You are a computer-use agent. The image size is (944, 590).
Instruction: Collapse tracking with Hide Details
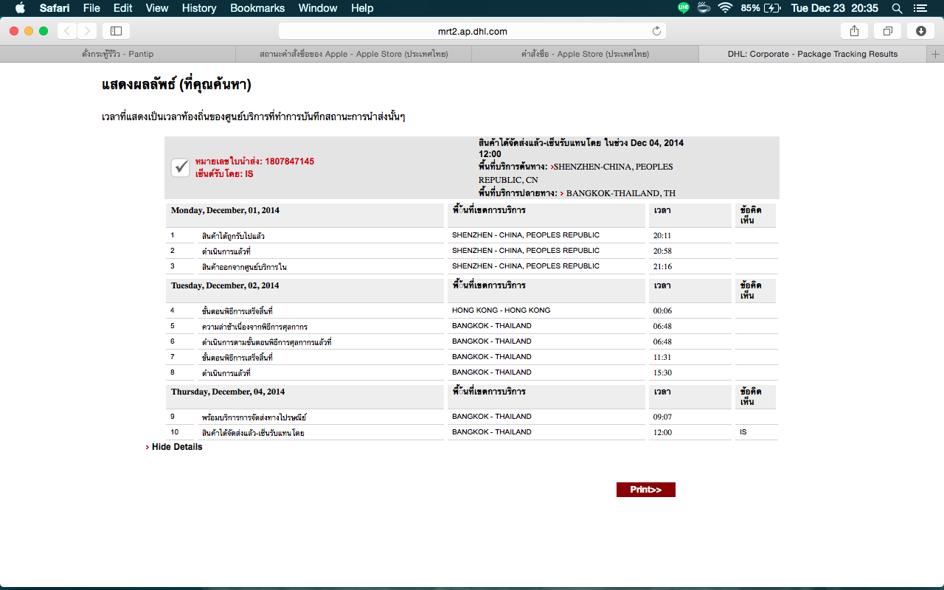tap(177, 447)
